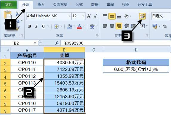
Task: Expand the font color dropdown arrow
Action: click(x=84, y=26)
